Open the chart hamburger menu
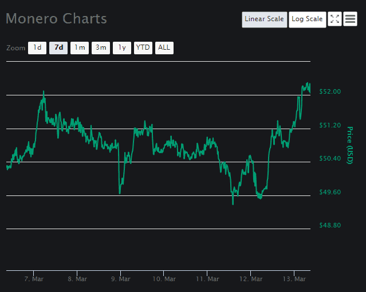This screenshot has height=292, width=366. pyautogui.click(x=350, y=19)
